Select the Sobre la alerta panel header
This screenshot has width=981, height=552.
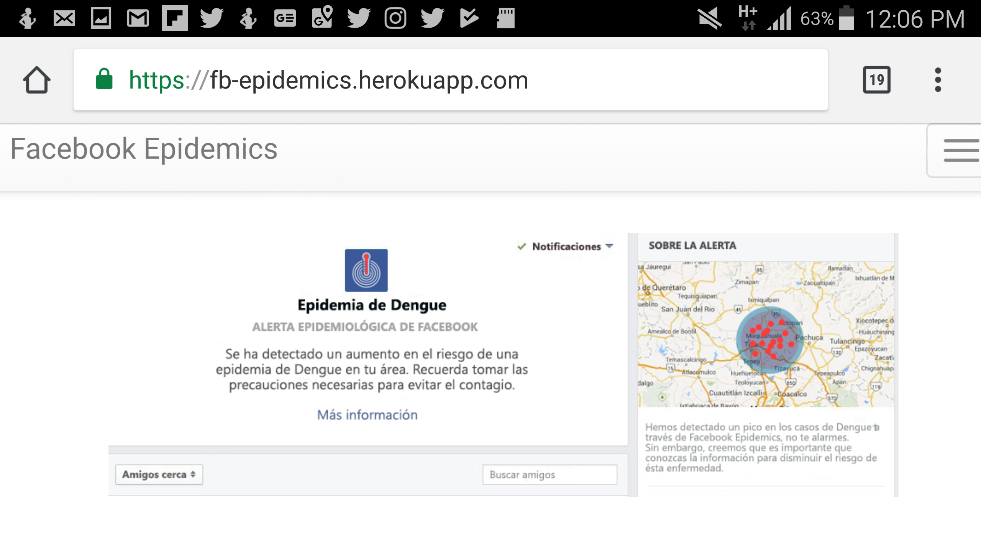692,246
